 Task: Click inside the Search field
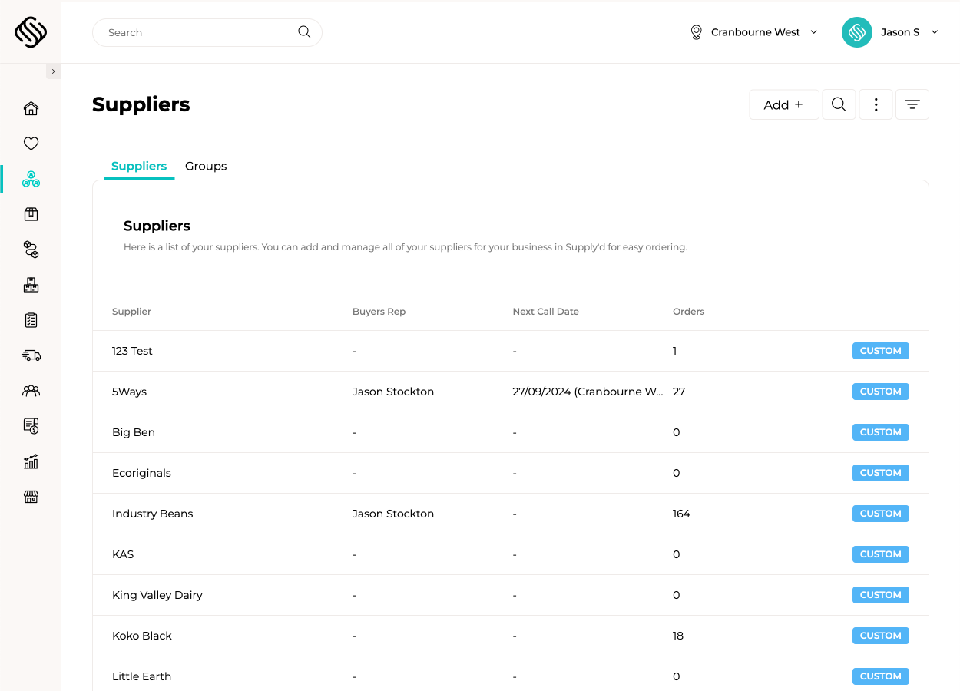192,32
